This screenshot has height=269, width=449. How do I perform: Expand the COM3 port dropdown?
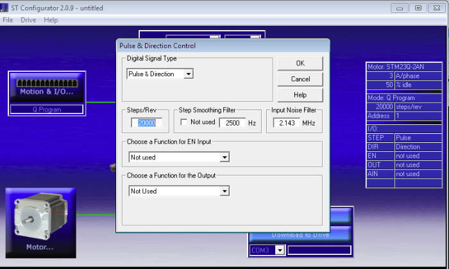tap(280, 250)
